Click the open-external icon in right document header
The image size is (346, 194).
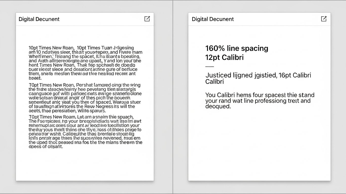coord(324,19)
